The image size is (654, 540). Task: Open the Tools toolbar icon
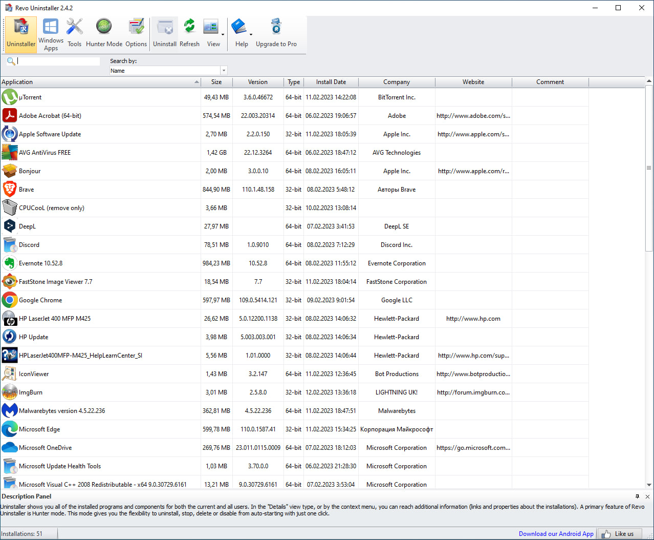point(74,34)
